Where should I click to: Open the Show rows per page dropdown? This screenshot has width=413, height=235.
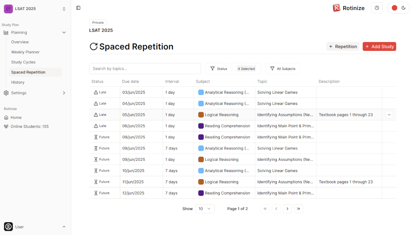coord(204,209)
